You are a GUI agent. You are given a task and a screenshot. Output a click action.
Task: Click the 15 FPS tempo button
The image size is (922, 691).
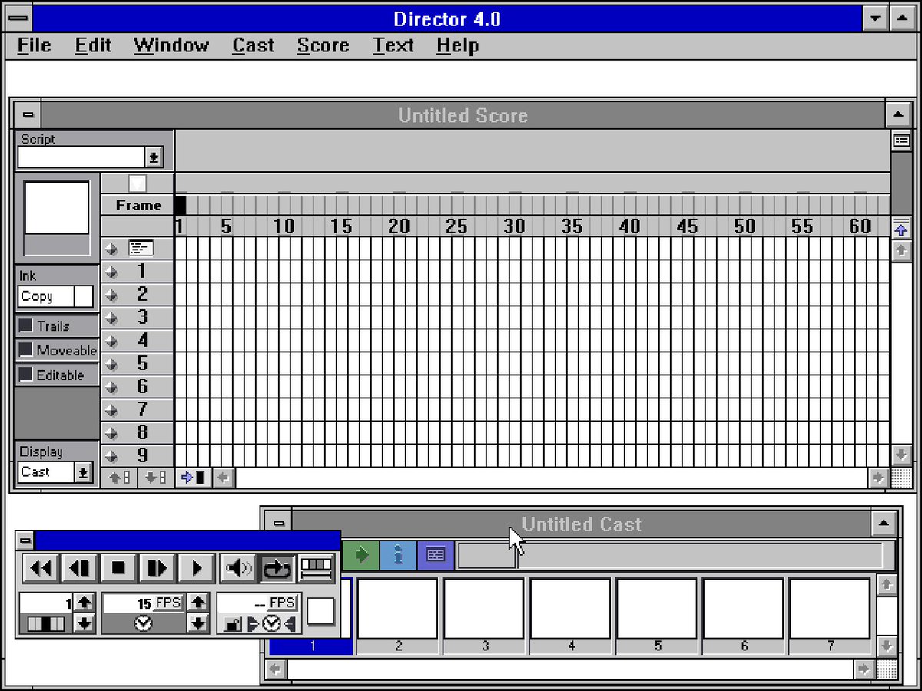[168, 603]
